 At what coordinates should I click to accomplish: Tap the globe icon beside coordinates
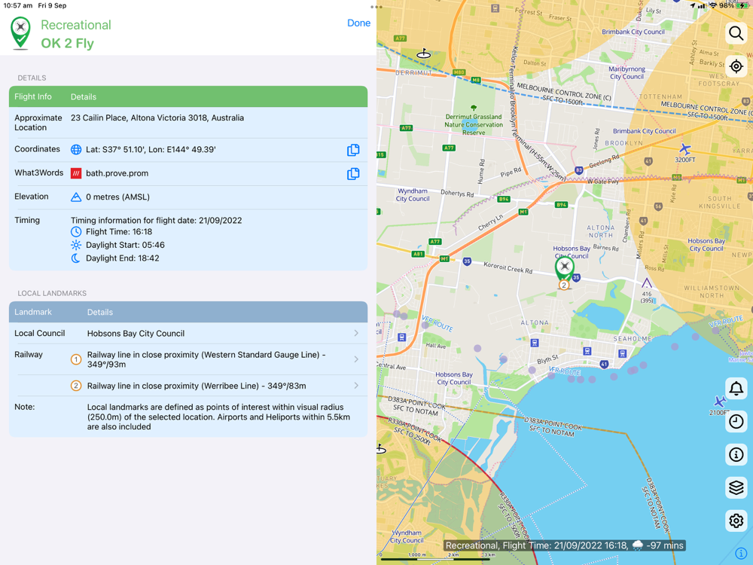point(76,149)
